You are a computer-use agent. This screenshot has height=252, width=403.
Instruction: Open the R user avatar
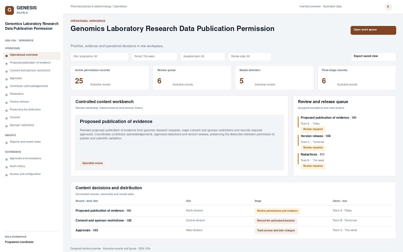click(x=388, y=7)
